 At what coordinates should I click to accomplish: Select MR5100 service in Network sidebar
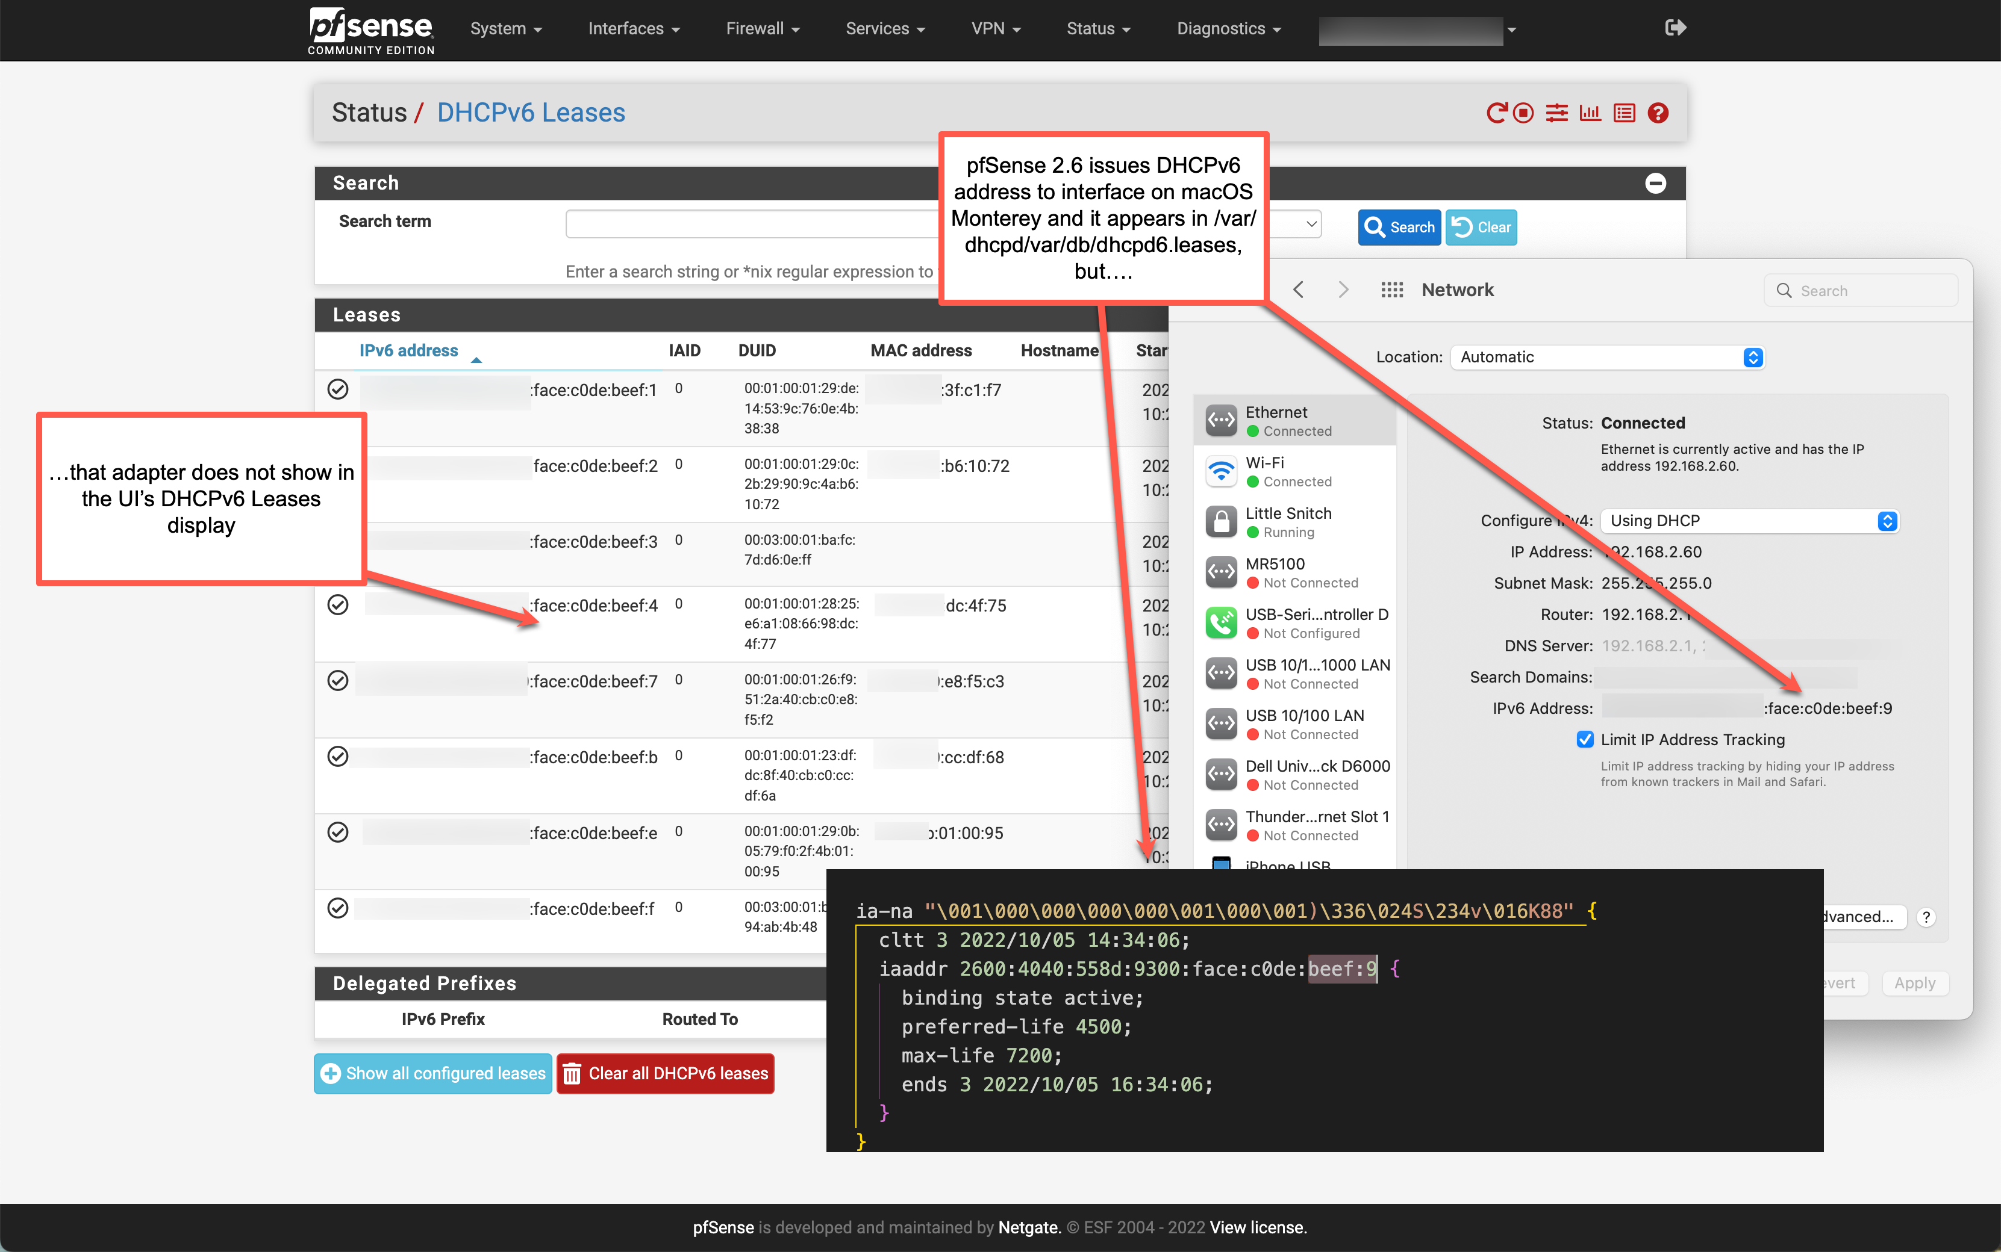point(1296,572)
